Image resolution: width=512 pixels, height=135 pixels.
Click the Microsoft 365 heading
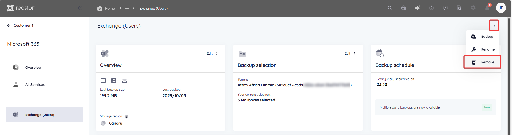(x=23, y=44)
